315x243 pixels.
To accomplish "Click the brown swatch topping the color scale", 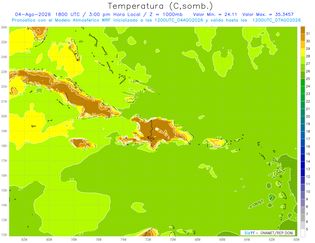I will 302,30.
